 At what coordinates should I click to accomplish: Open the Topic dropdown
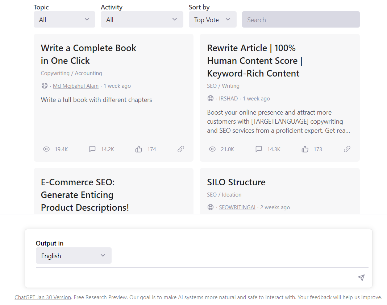coord(64,20)
